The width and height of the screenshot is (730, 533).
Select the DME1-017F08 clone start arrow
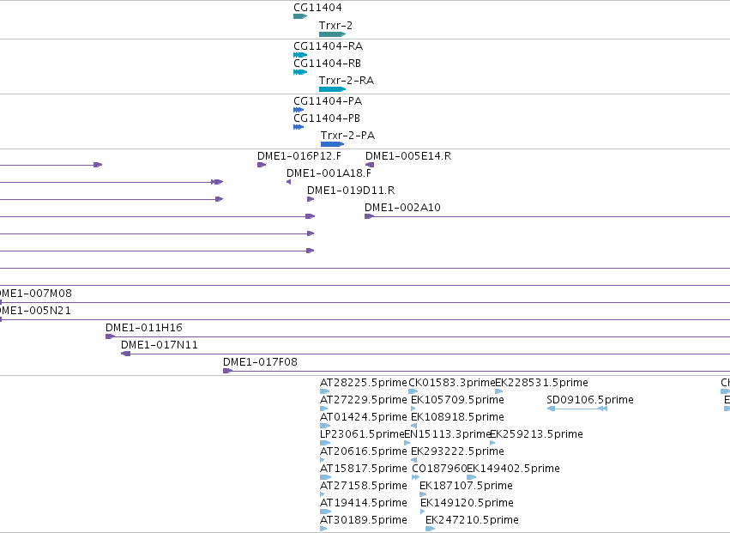[x=227, y=371]
